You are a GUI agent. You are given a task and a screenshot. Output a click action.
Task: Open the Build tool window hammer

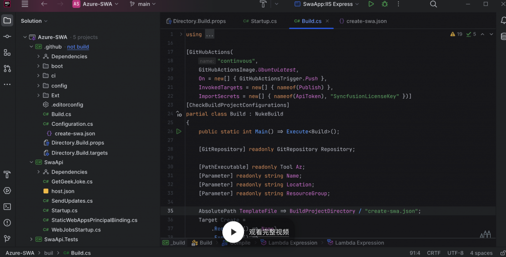point(7,175)
